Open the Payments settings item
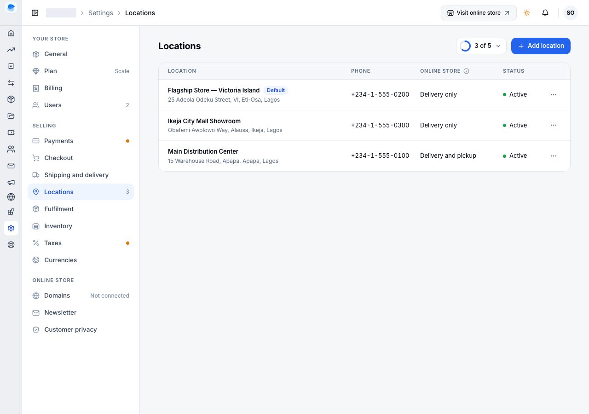Viewport: 589px width, 414px height. [81, 141]
